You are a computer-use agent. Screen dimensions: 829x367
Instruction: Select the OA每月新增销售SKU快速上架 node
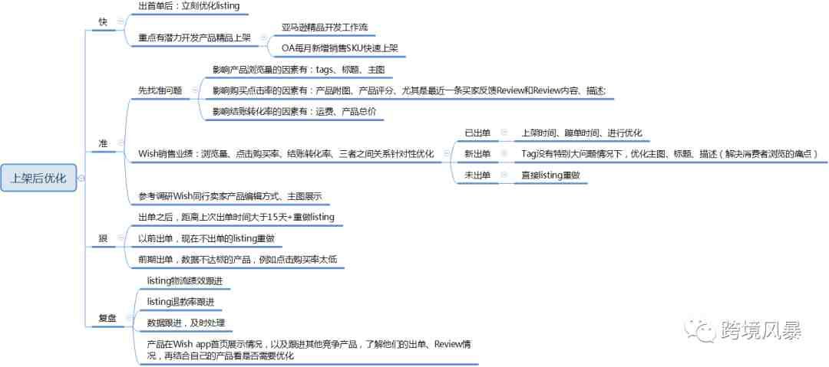[x=339, y=48]
